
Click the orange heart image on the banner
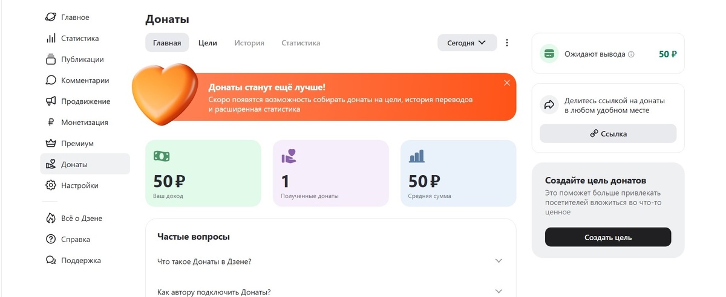[165, 95]
